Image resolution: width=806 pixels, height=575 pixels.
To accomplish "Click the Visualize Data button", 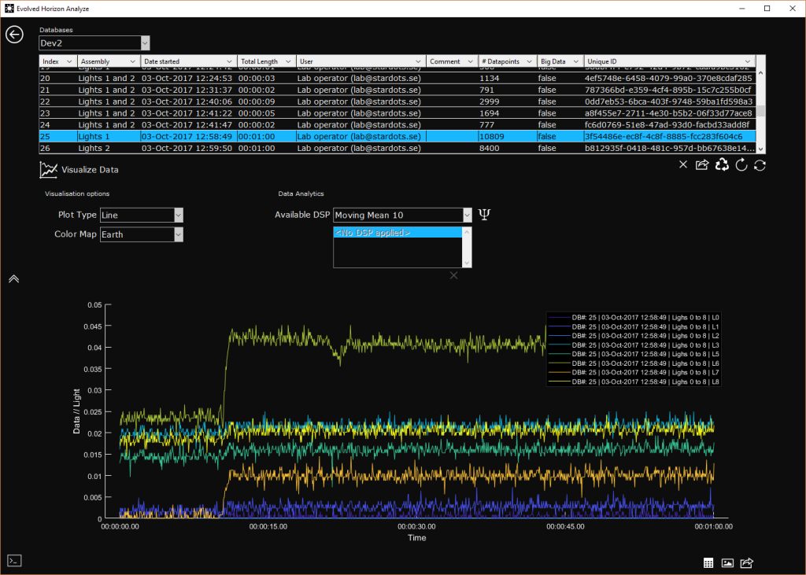I will coord(80,169).
